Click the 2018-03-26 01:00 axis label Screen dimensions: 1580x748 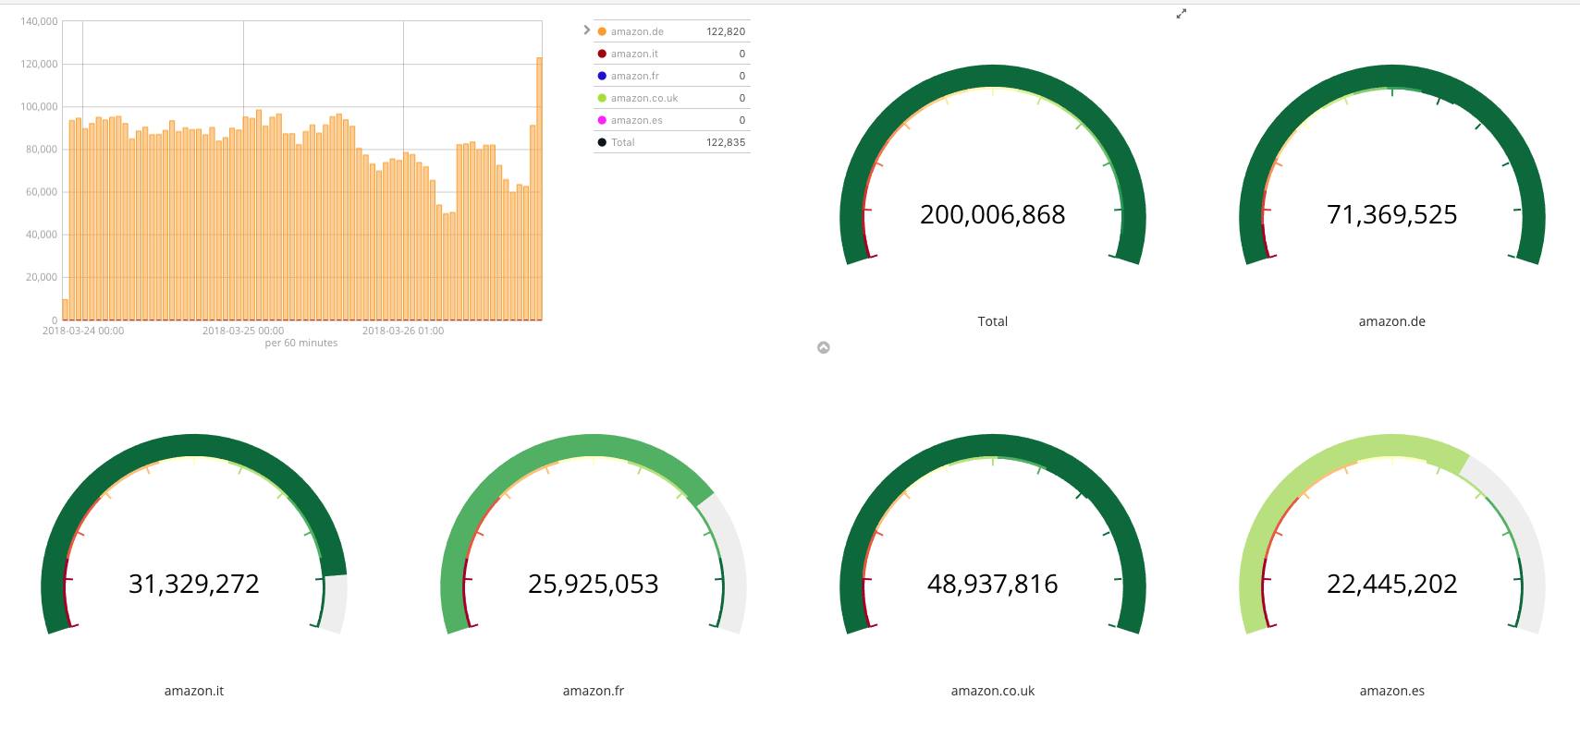(403, 331)
